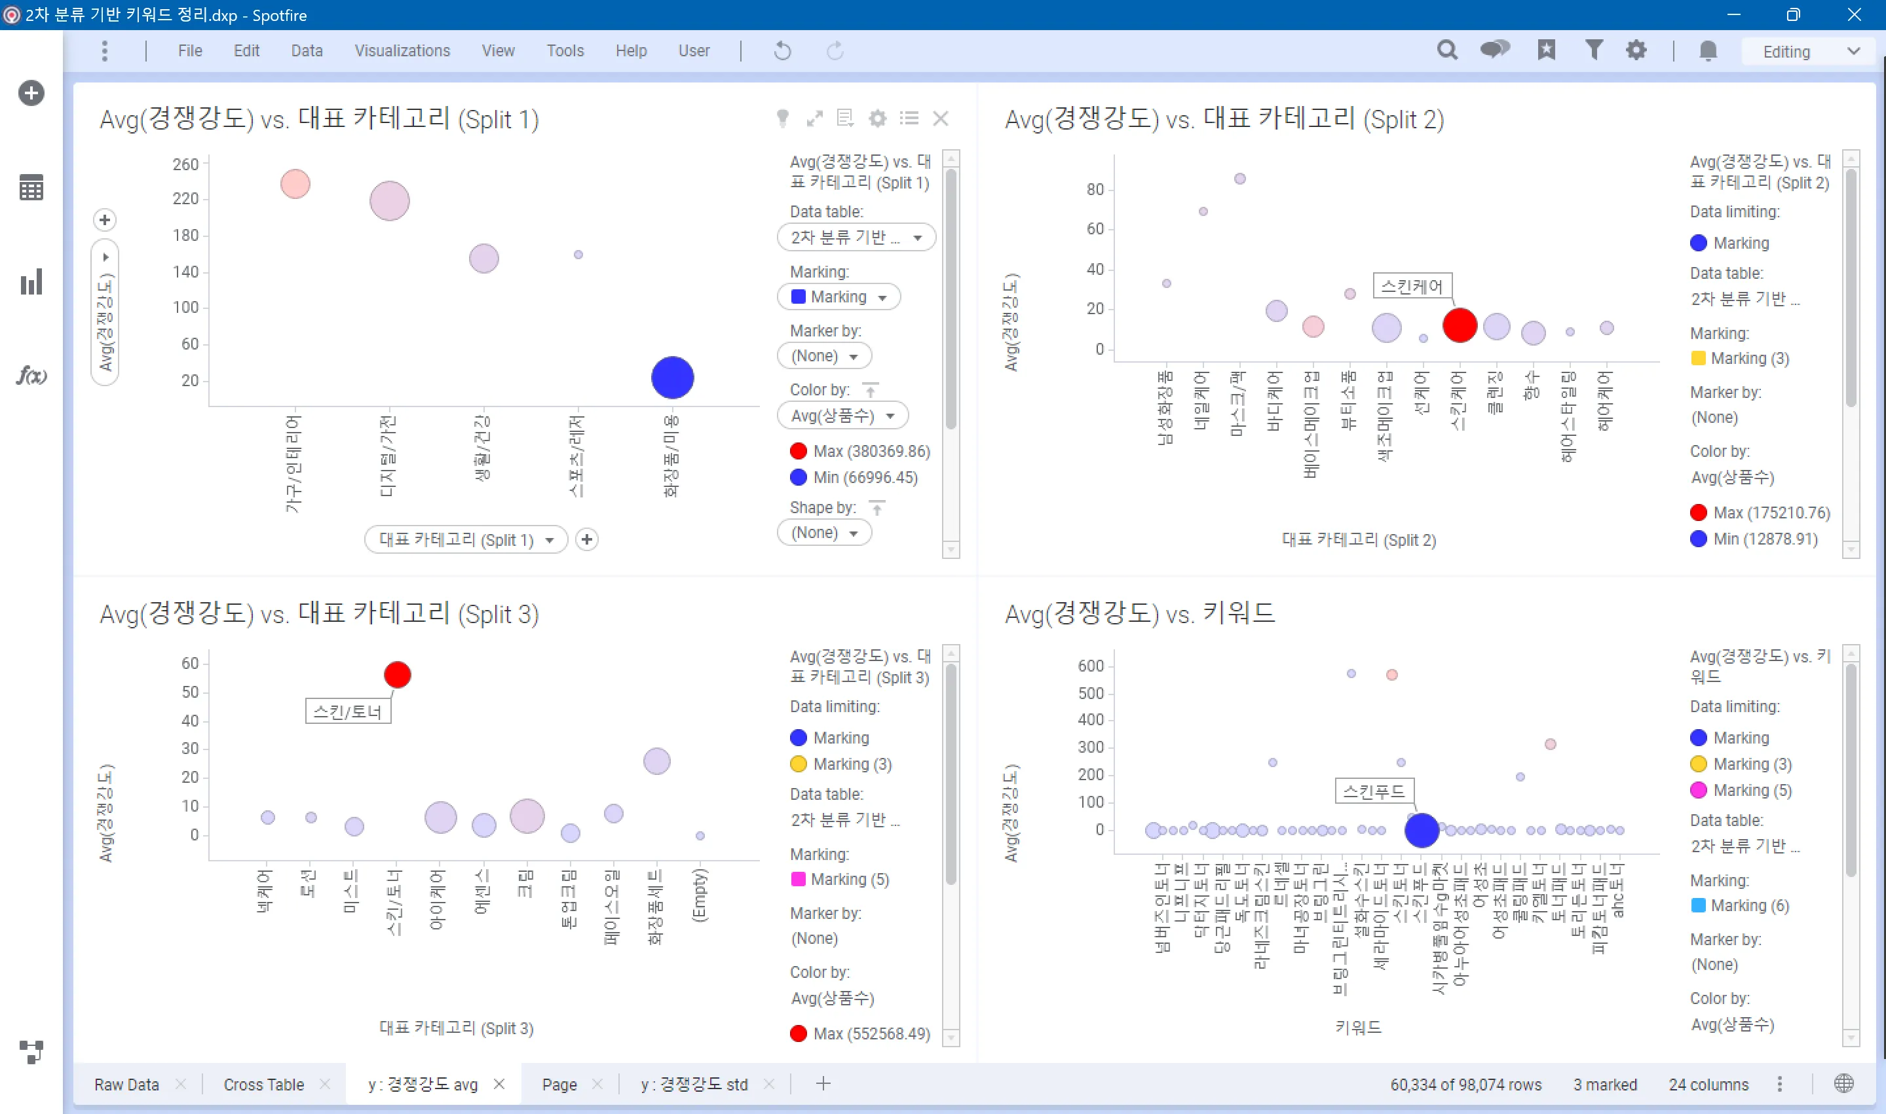Open the Visualizations menu
This screenshot has width=1886, height=1114.
[x=402, y=50]
